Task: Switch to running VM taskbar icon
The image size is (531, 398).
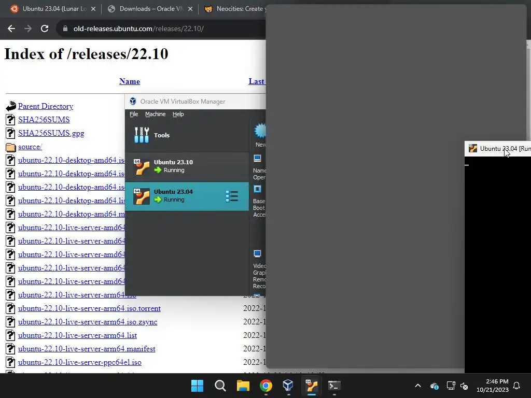Action: [311, 386]
